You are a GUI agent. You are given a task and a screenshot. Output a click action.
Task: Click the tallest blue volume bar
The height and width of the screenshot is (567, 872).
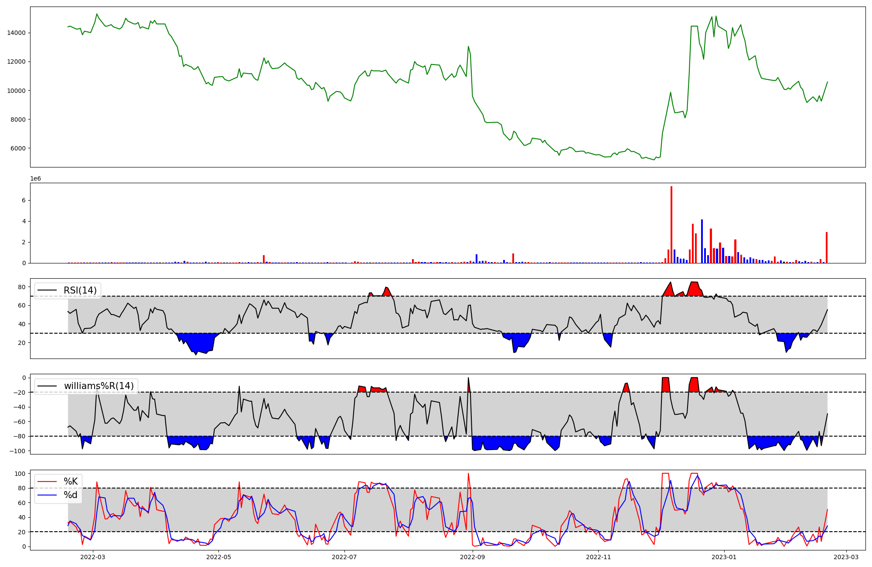click(x=702, y=241)
